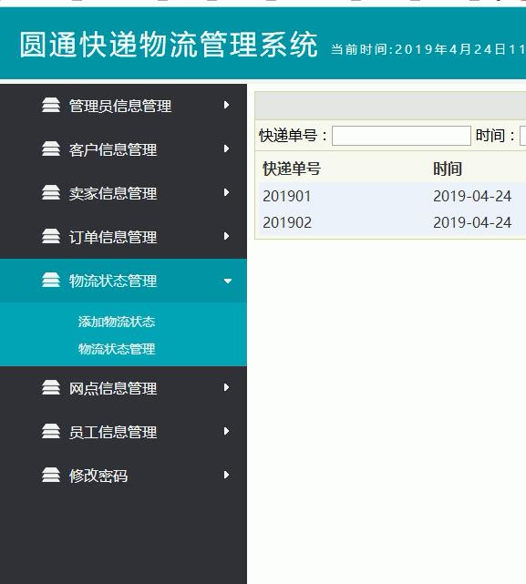Click the stack icon beside 客户信息管理
Screen dimensions: 526x584
[51, 149]
